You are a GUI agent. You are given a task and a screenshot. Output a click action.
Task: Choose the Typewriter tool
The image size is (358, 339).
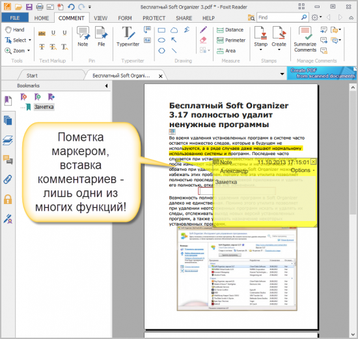[x=128, y=37]
